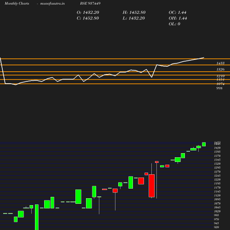The image size is (230, 230).
Task: Click the 1345 price axis label
Action: coord(217,160)
